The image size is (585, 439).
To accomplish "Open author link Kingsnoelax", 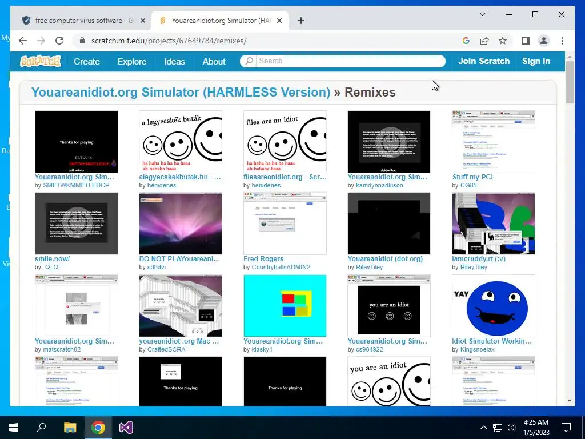I will 477,349.
